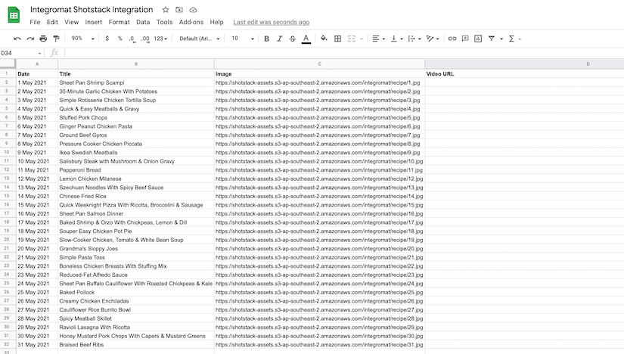Open the Edit menu
Image resolution: width=624 pixels, height=354 pixels.
click(52, 22)
